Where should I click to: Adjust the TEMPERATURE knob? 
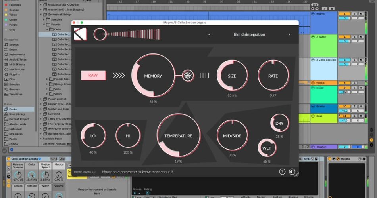click(x=179, y=135)
